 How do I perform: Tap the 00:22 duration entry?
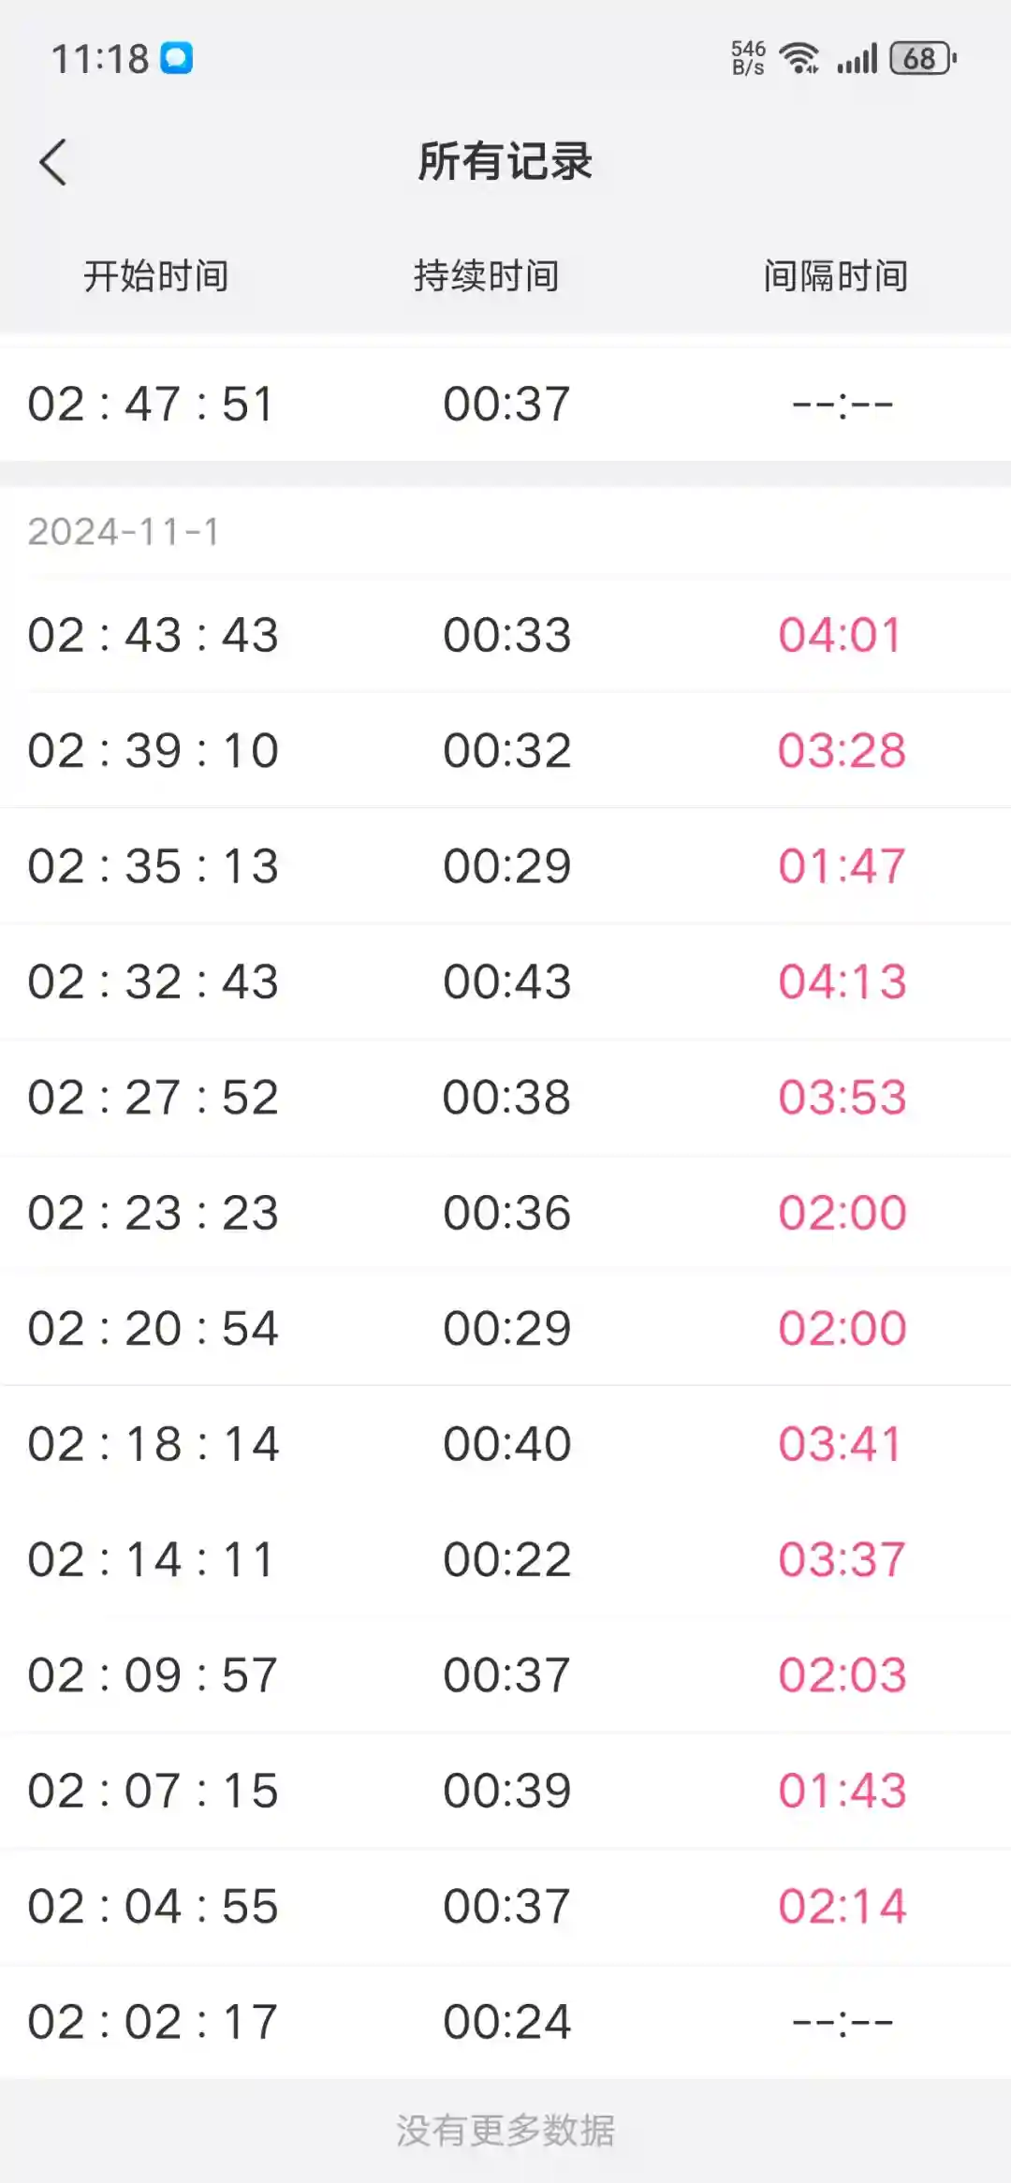pos(506,1560)
